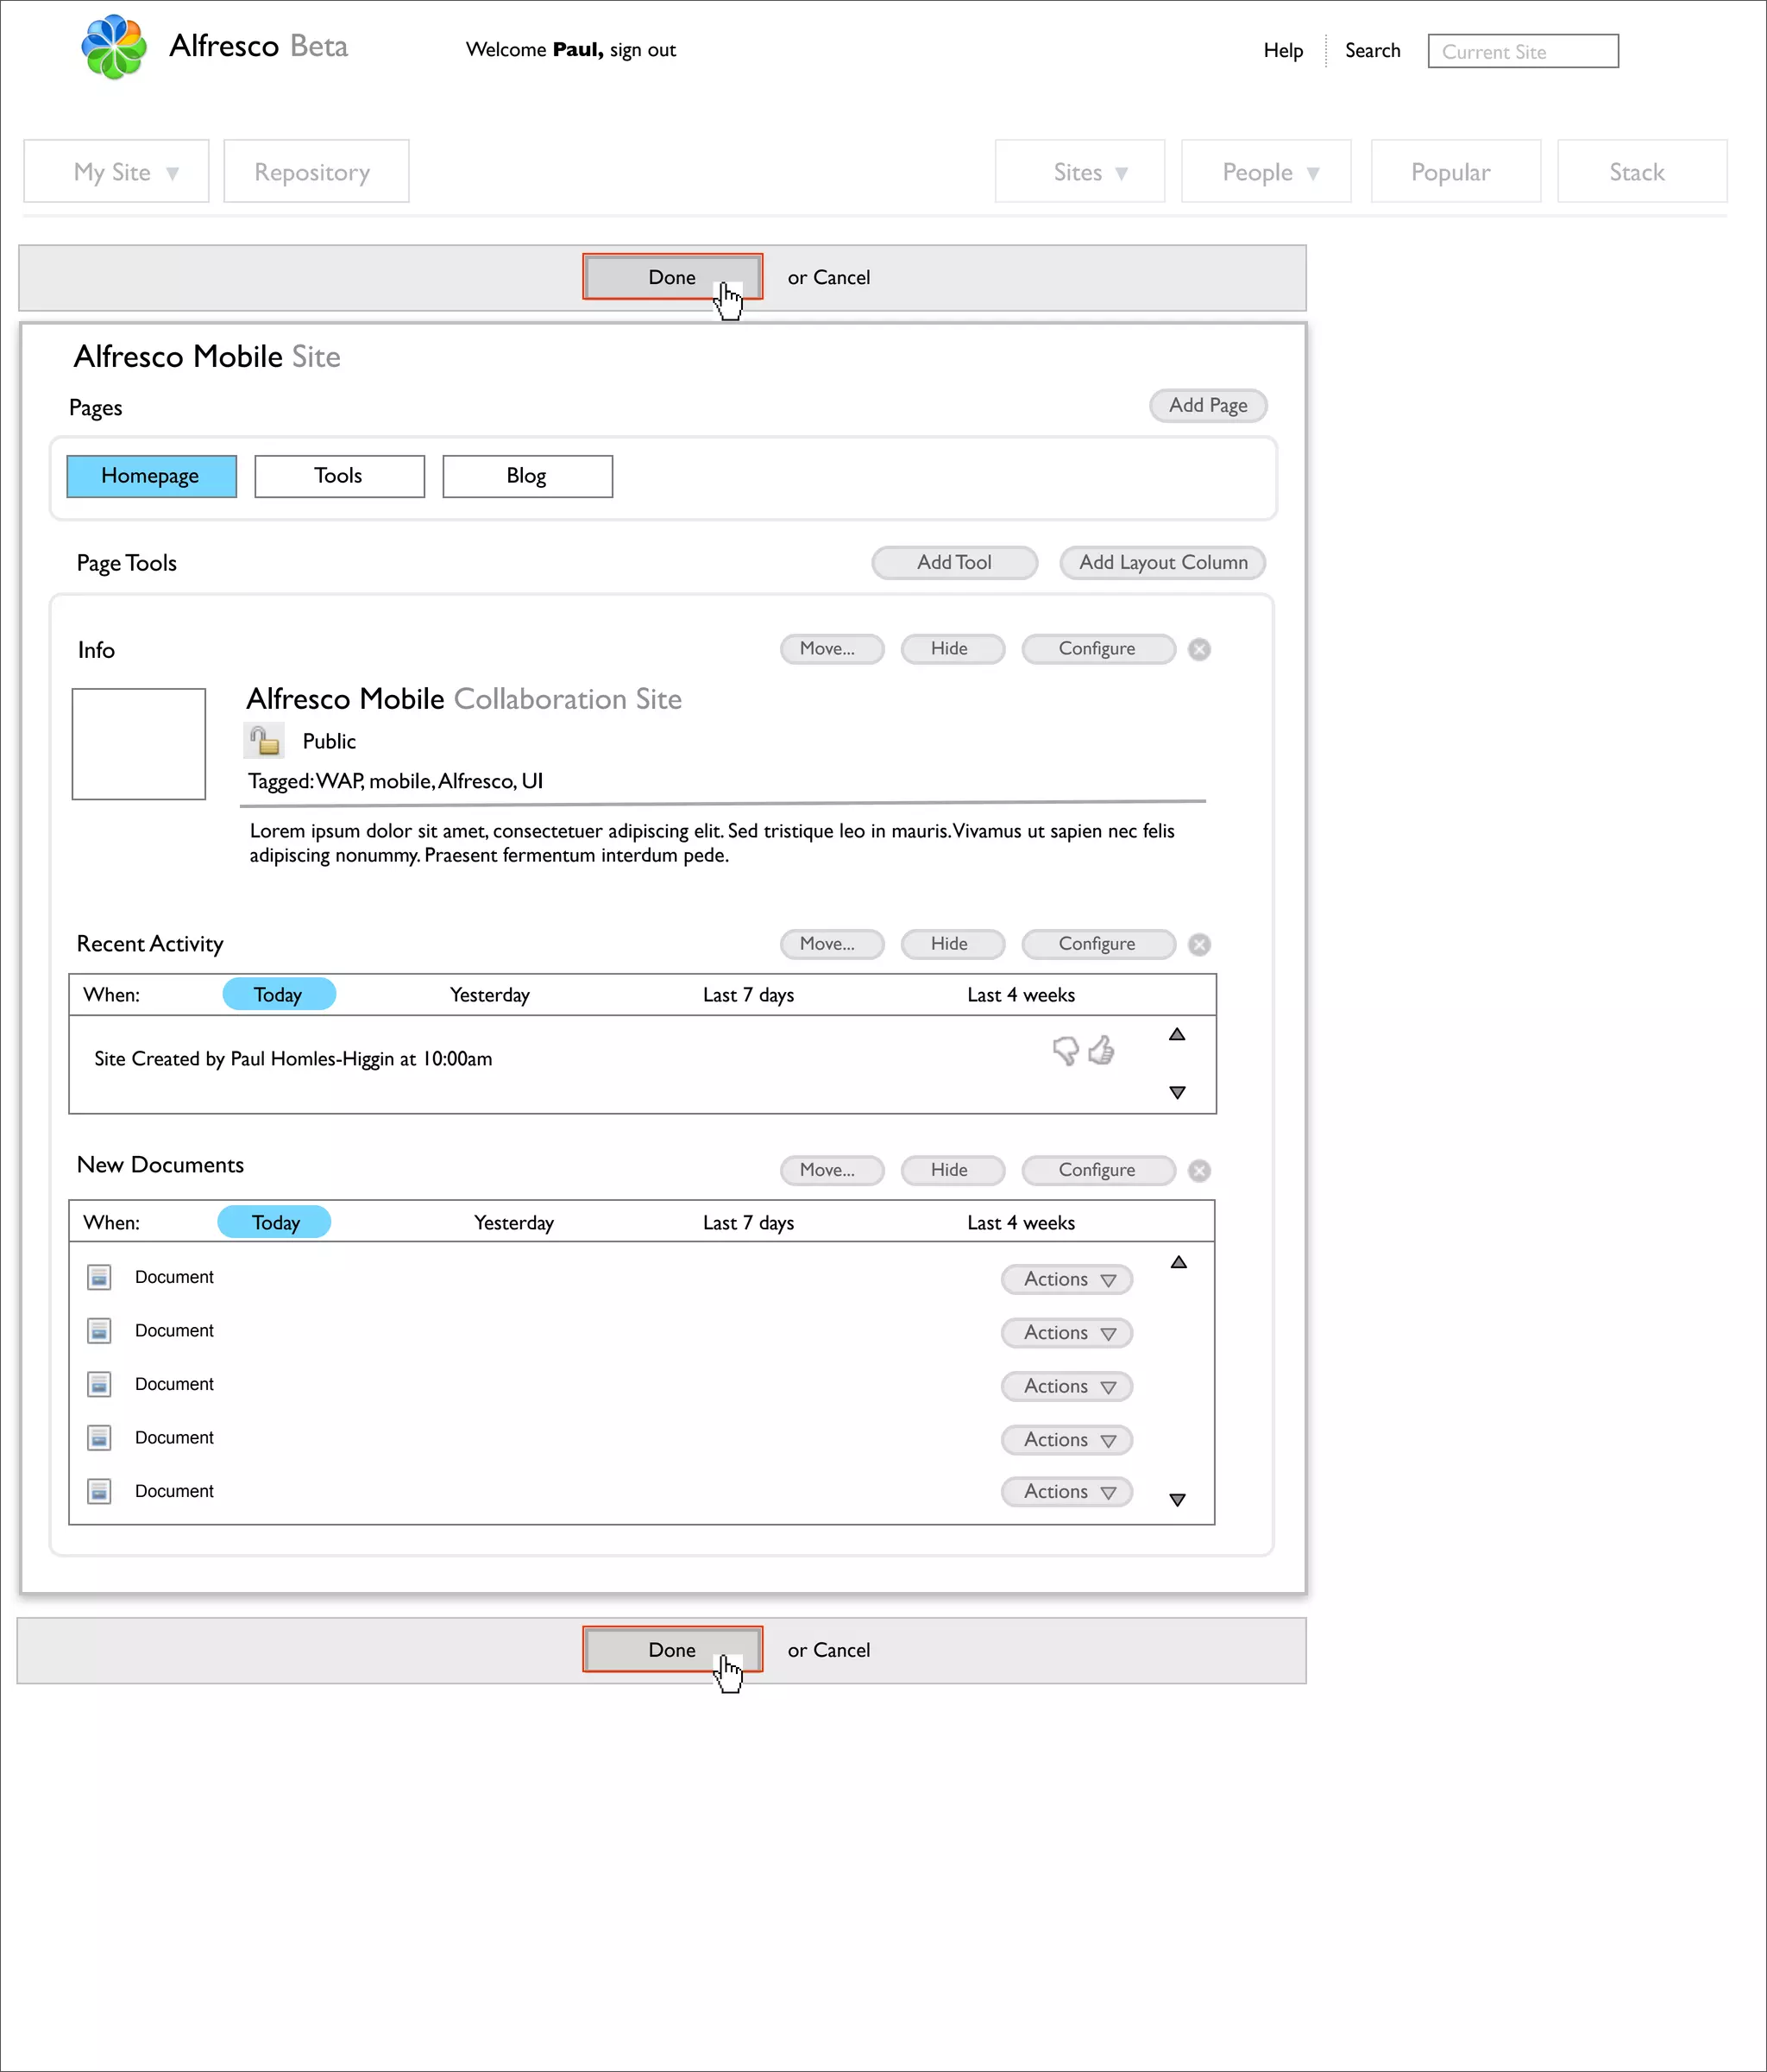Select Last 7 days in New Documents
Image resolution: width=1767 pixels, height=2072 pixels.
coord(749,1223)
